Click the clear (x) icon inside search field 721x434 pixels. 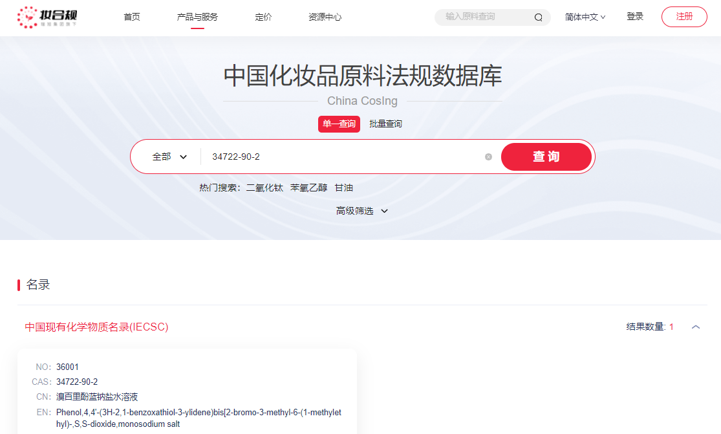click(x=489, y=157)
